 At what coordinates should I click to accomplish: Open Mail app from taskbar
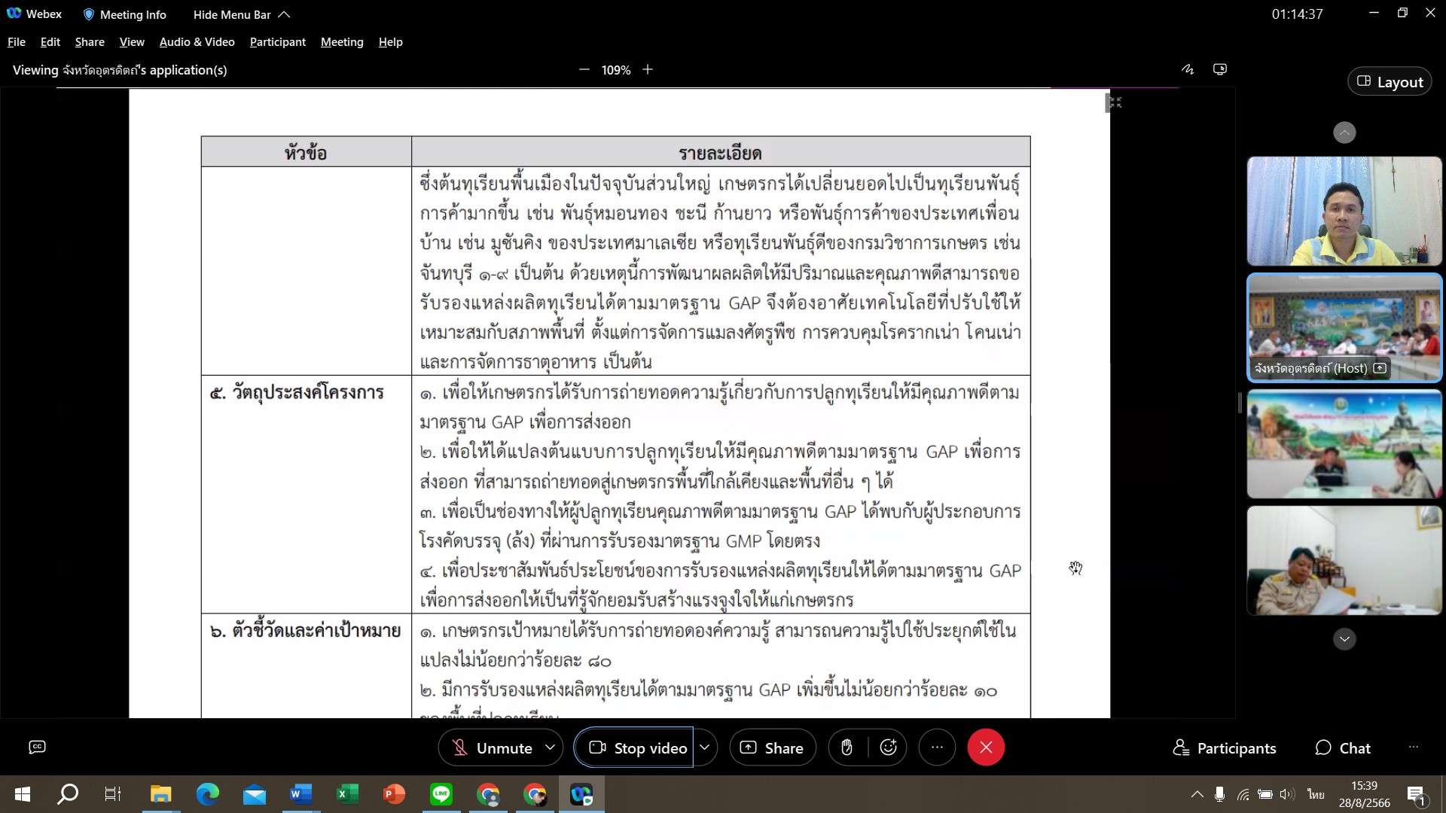(x=255, y=794)
